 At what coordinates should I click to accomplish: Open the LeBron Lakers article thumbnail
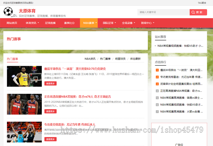tap(24, 76)
